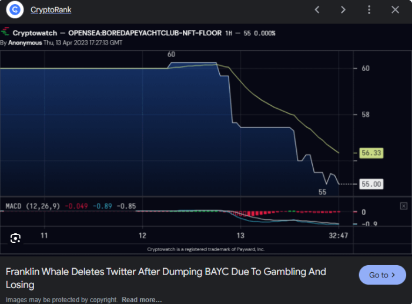
Task: Click the 'By Anonymous' timestamp text
Action: [61, 43]
